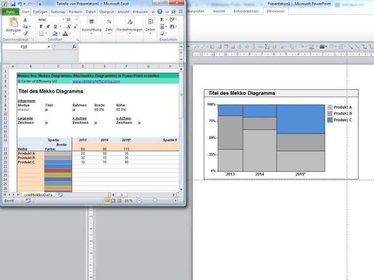
Task: Expand the Ausrichtung group dropdown
Action: pos(91,34)
